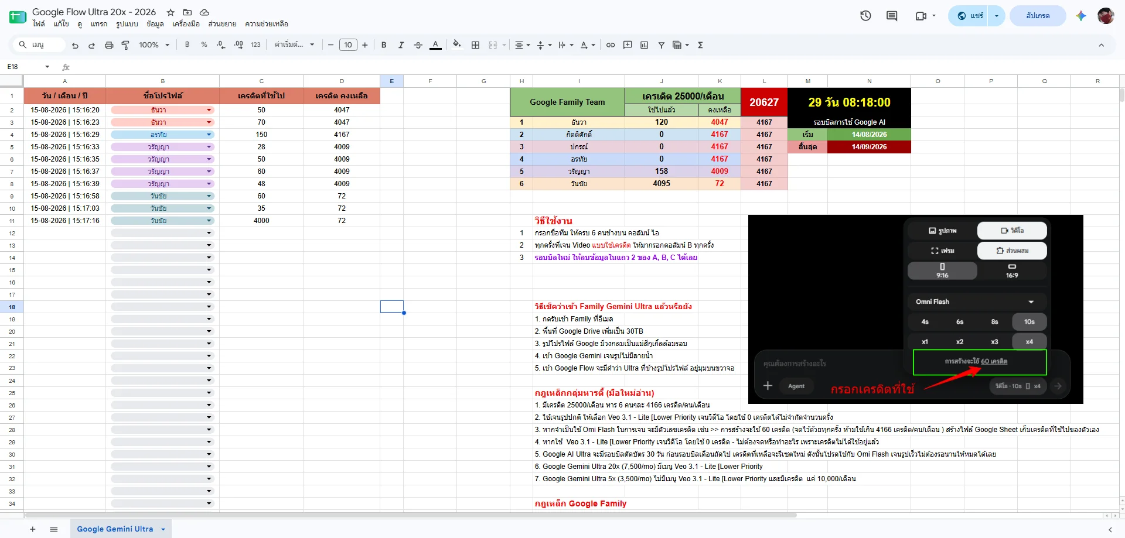
Task: Open version history
Action: point(865,16)
